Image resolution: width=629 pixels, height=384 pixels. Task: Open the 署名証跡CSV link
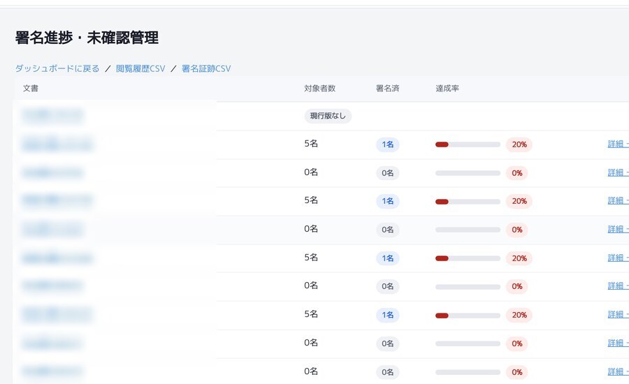click(x=206, y=68)
